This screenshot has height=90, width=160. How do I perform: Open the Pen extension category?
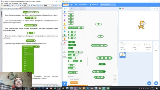coord(64,48)
